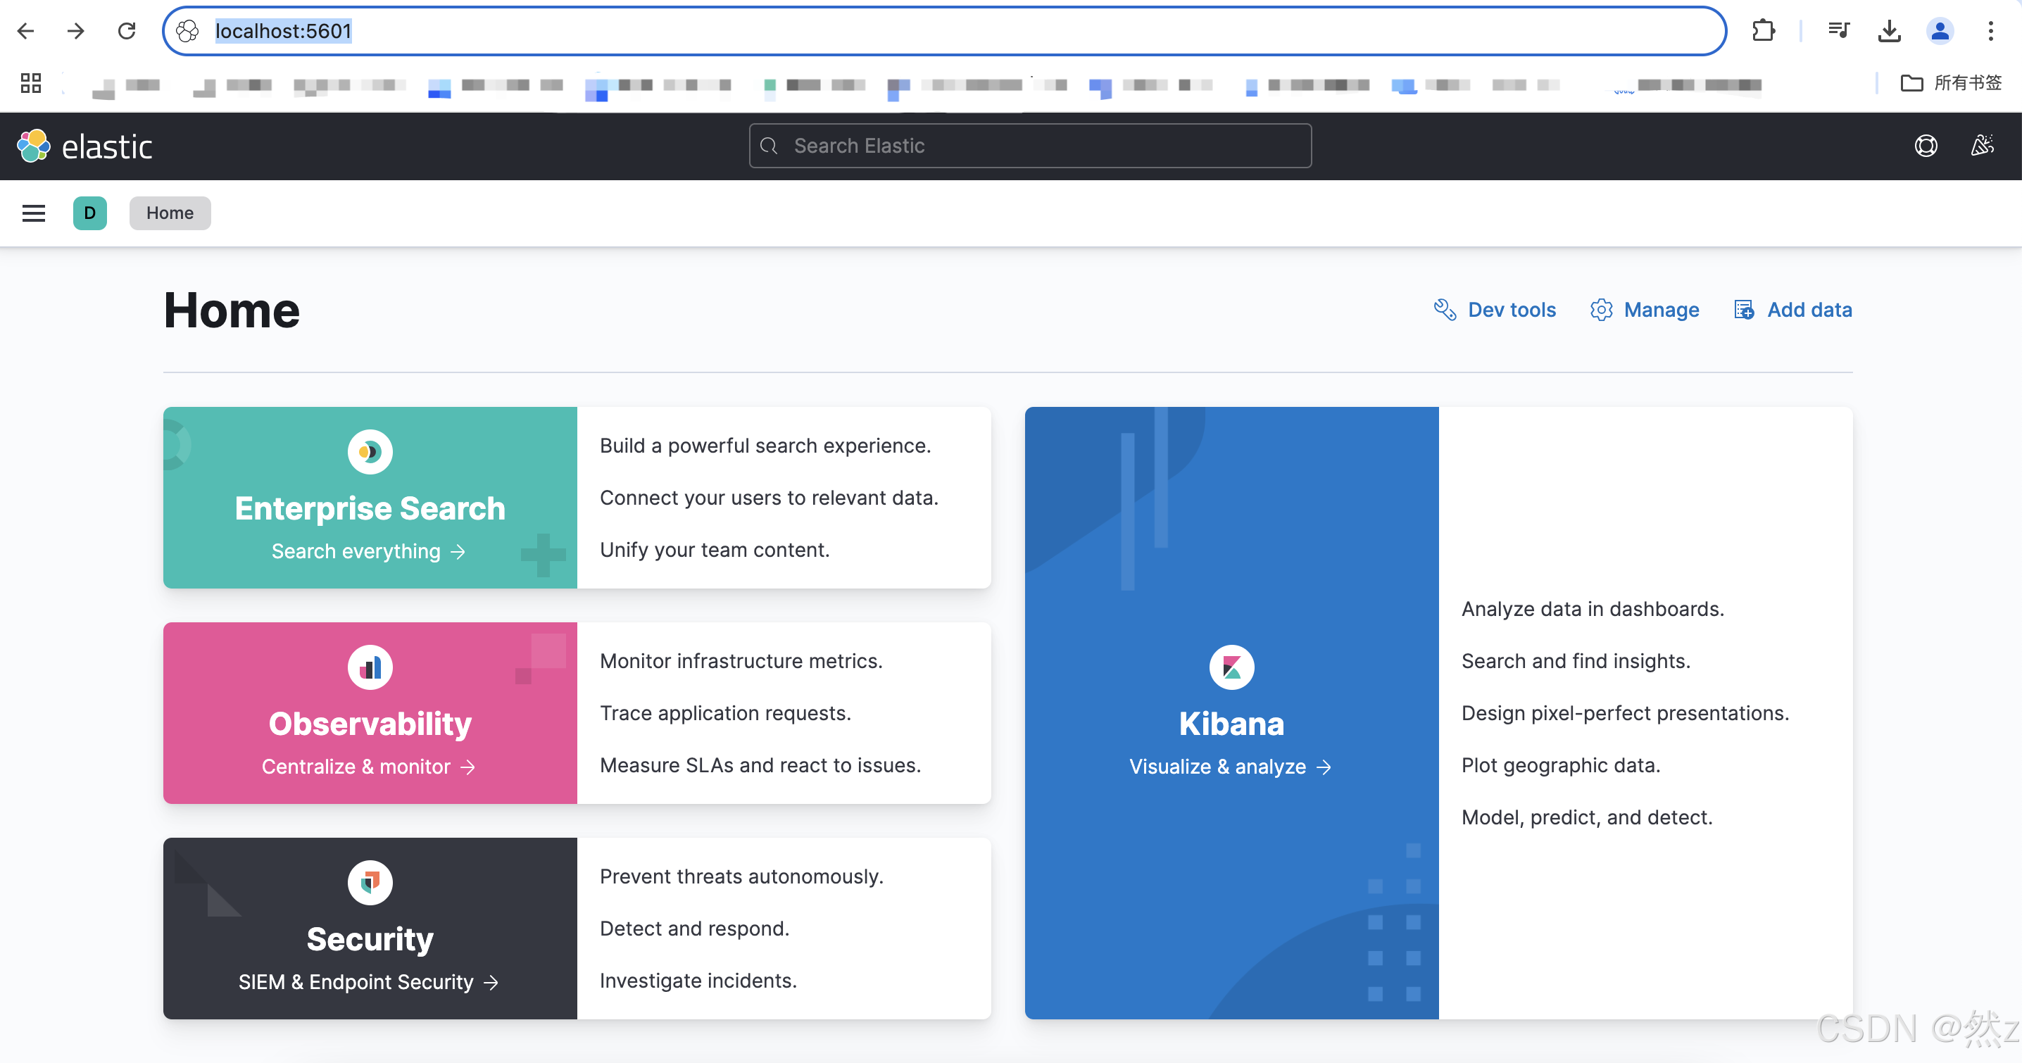Follow SIEM & Endpoint Security link
Viewport: 2022px width, 1063px height.
tap(368, 982)
